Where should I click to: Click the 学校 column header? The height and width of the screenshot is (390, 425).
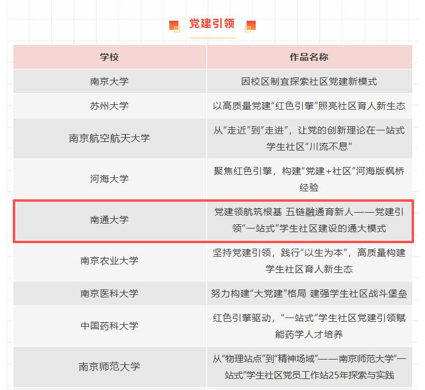coord(110,57)
